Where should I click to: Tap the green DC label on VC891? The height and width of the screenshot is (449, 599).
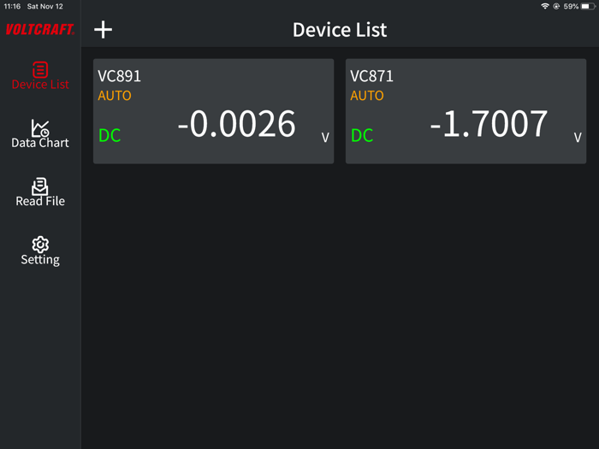110,135
